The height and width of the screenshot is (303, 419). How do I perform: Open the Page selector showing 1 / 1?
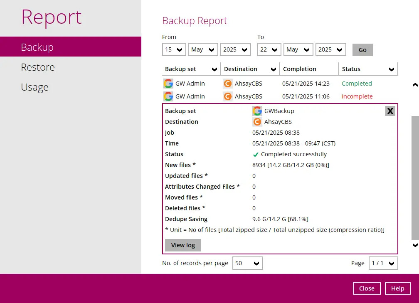coord(382,263)
